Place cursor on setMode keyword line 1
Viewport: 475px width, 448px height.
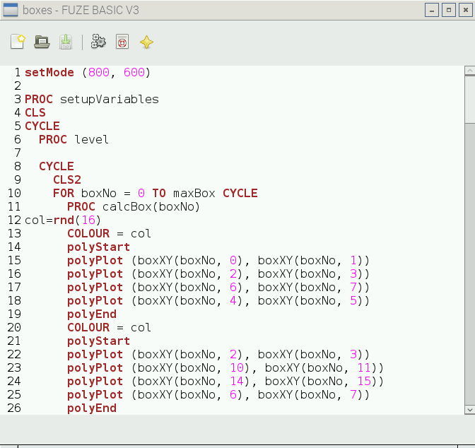click(x=49, y=73)
